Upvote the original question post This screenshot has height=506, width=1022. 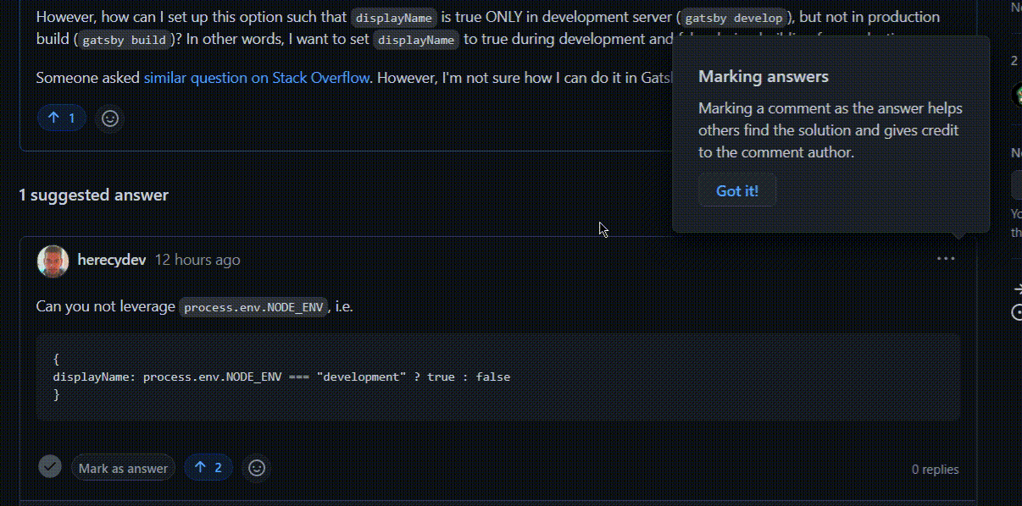(x=62, y=118)
